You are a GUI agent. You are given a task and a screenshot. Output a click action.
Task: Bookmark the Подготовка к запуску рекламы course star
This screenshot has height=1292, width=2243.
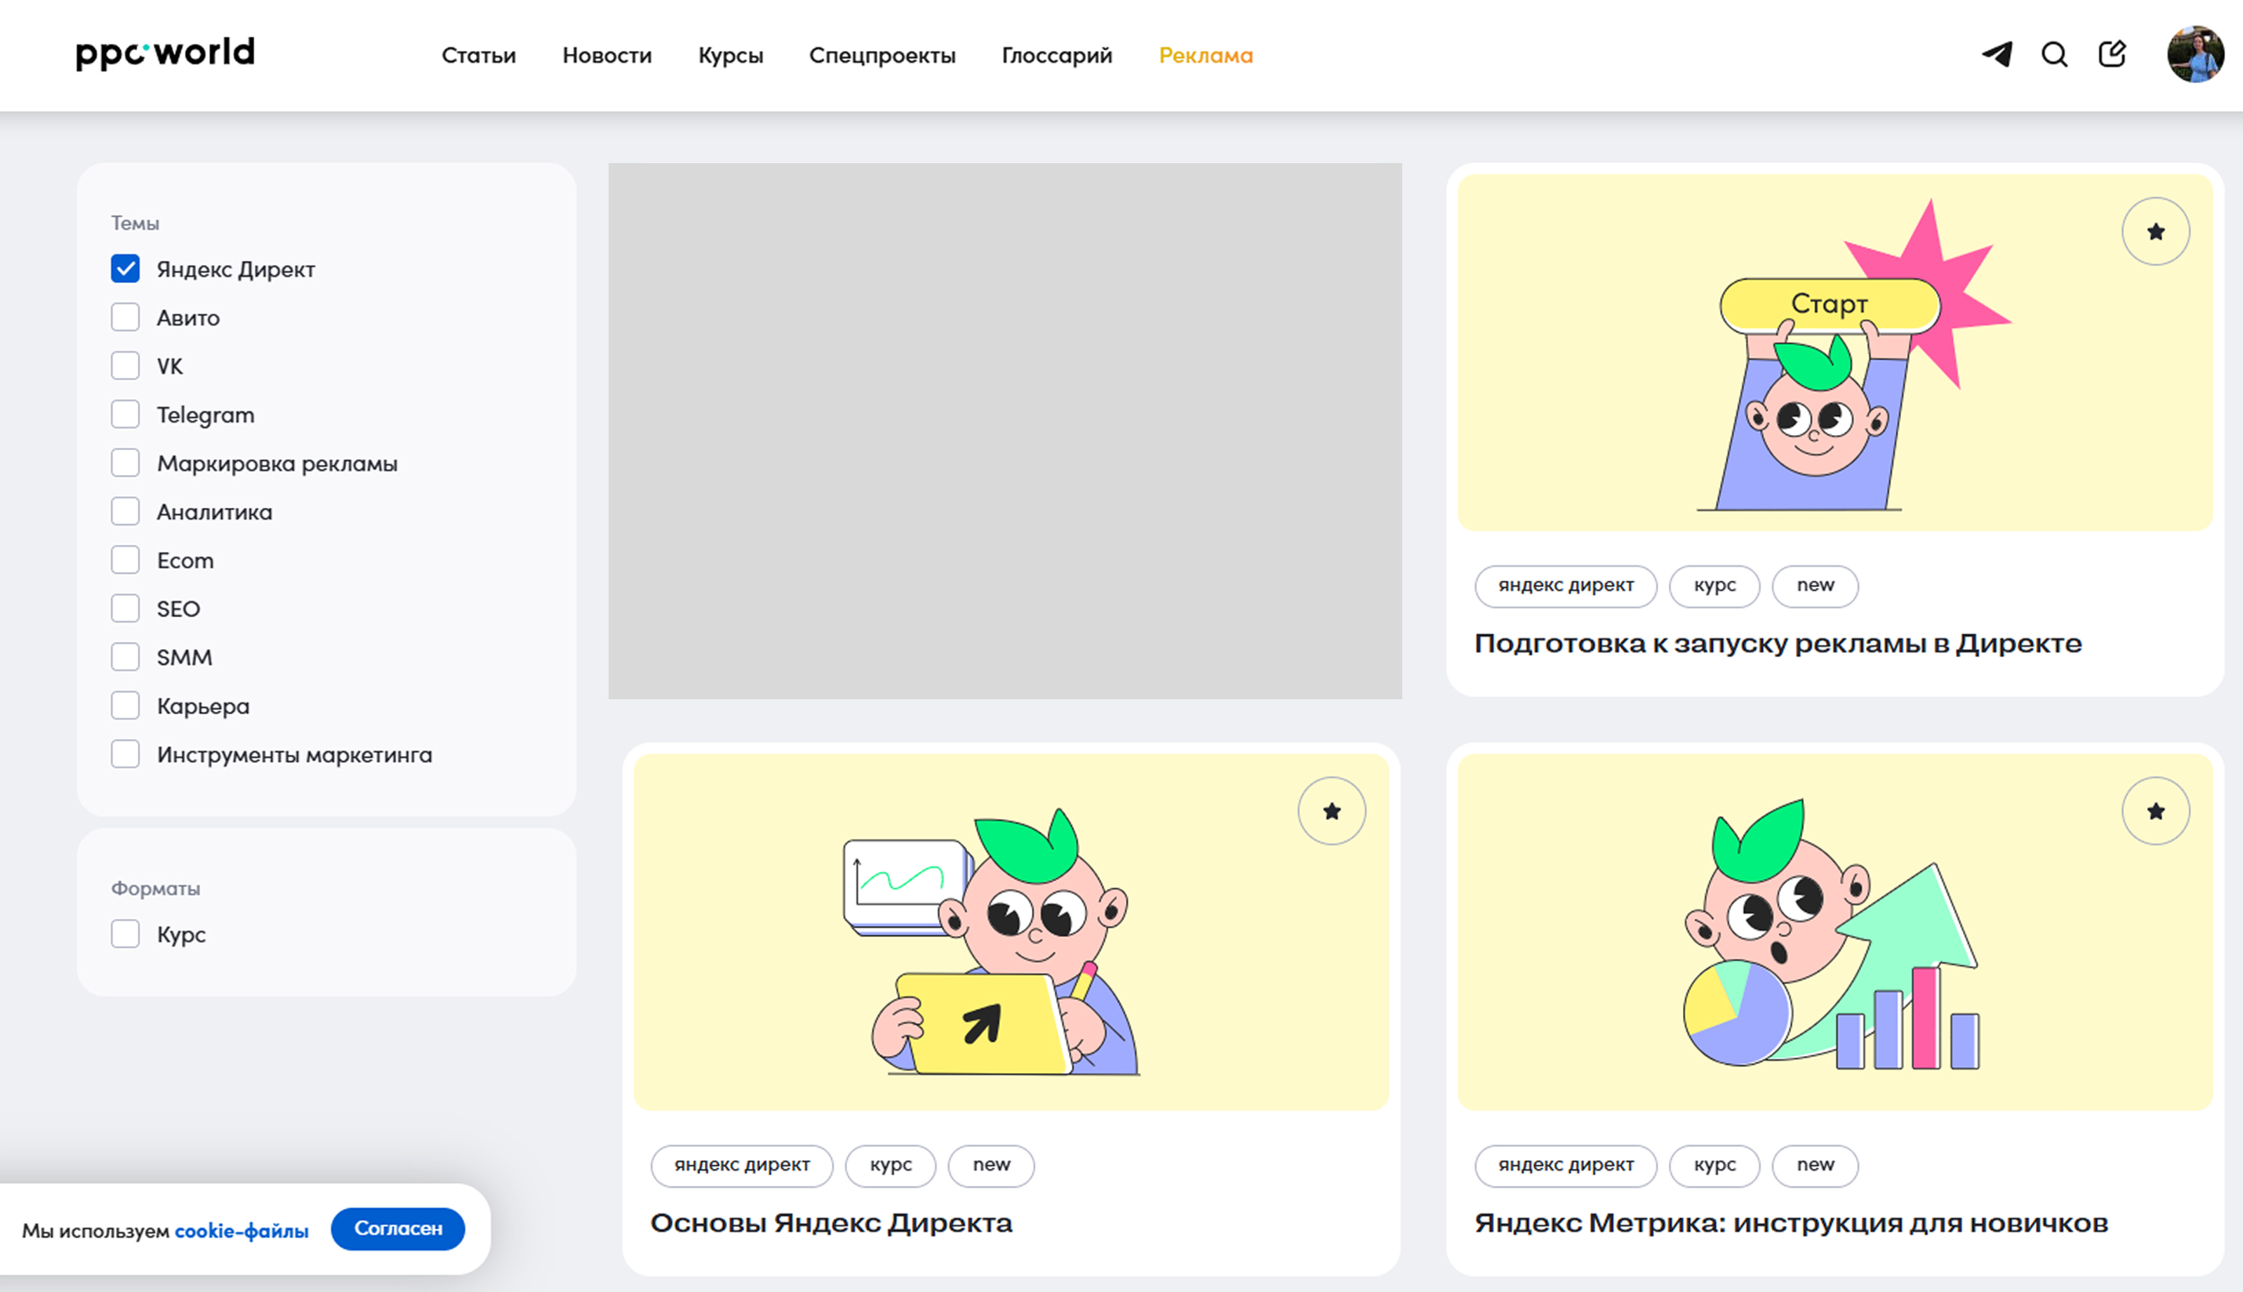[2155, 231]
